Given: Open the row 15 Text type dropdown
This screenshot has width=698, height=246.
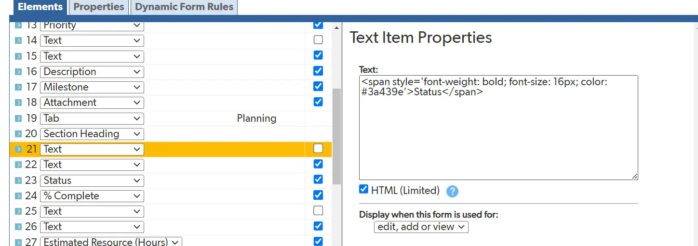Looking at the screenshot, I should pos(92,56).
